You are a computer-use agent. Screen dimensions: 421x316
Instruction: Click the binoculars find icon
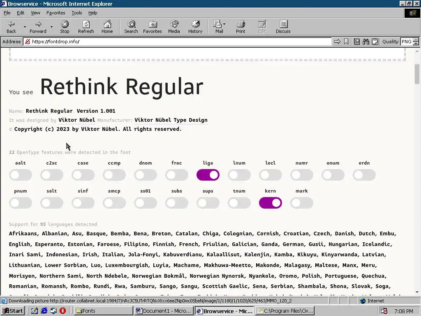click(x=365, y=42)
